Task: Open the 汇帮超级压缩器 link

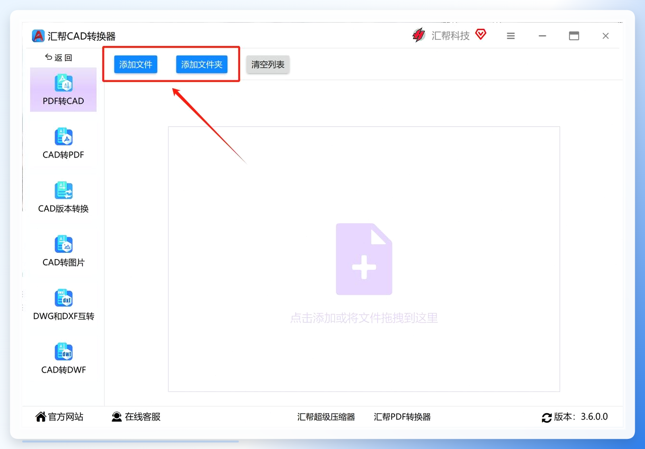Action: coord(326,417)
